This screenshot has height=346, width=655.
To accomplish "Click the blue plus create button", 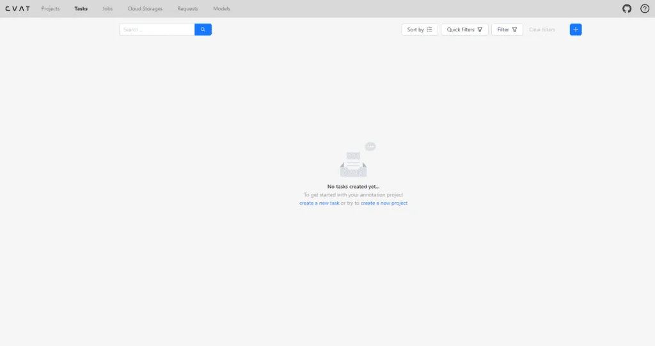I will click(x=576, y=29).
